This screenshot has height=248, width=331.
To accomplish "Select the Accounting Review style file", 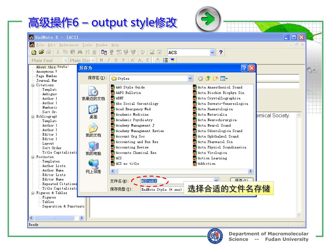I will click(x=130, y=147).
